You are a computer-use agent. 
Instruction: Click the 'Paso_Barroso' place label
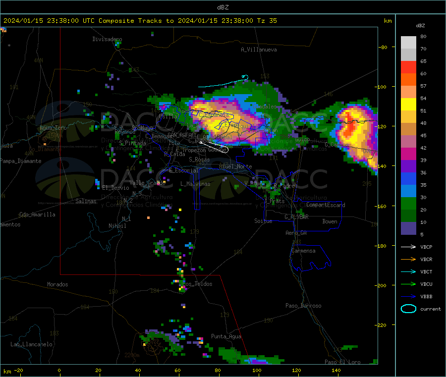pos(303,306)
